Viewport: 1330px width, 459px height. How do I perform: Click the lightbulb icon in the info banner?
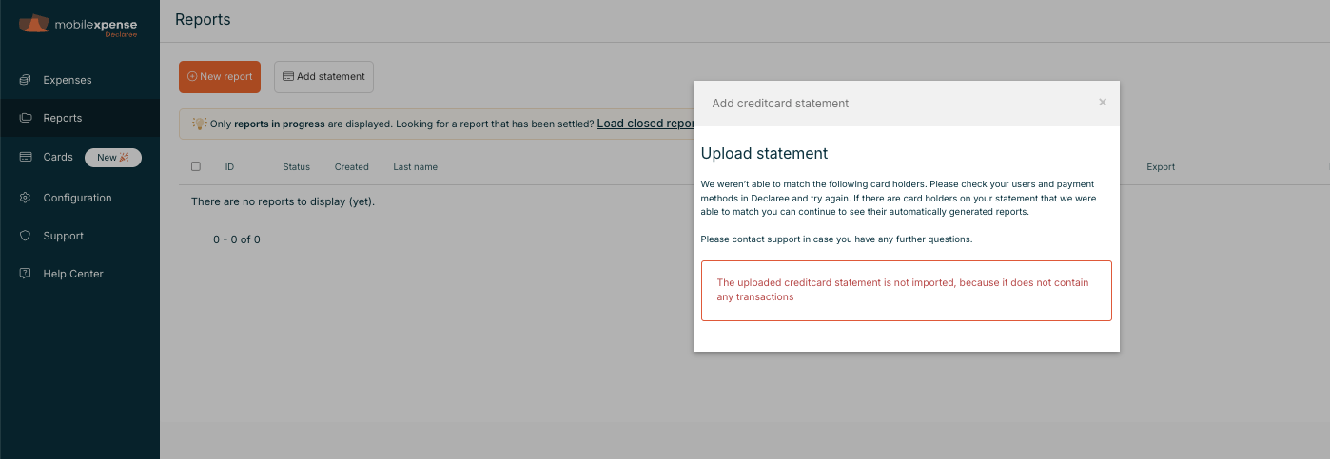tap(199, 124)
